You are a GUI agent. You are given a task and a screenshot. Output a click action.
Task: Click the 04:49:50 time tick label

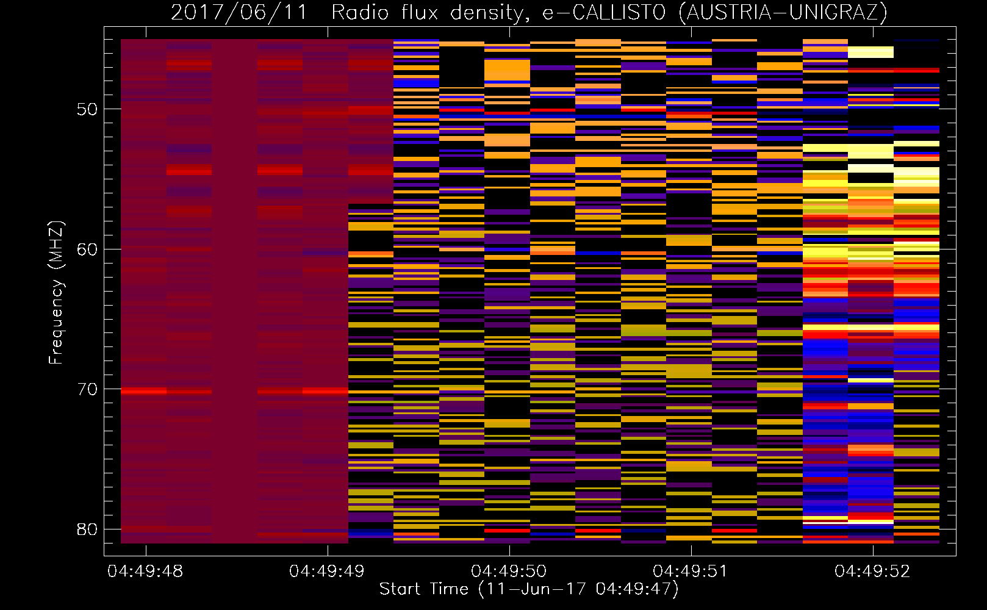tap(509, 571)
